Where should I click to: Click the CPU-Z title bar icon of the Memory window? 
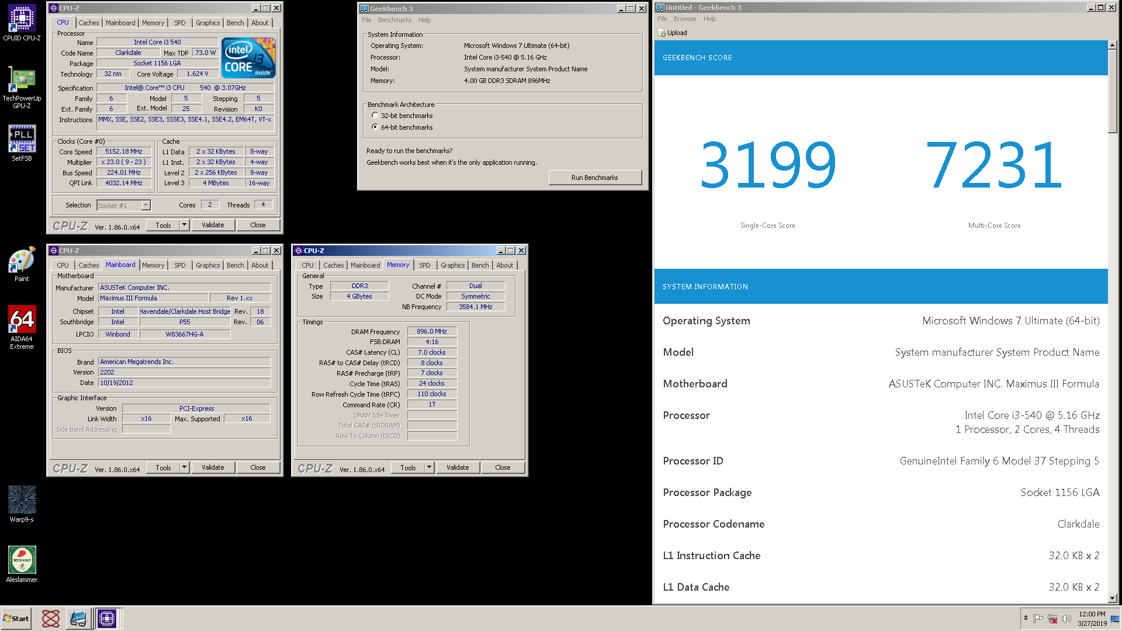[x=299, y=251]
